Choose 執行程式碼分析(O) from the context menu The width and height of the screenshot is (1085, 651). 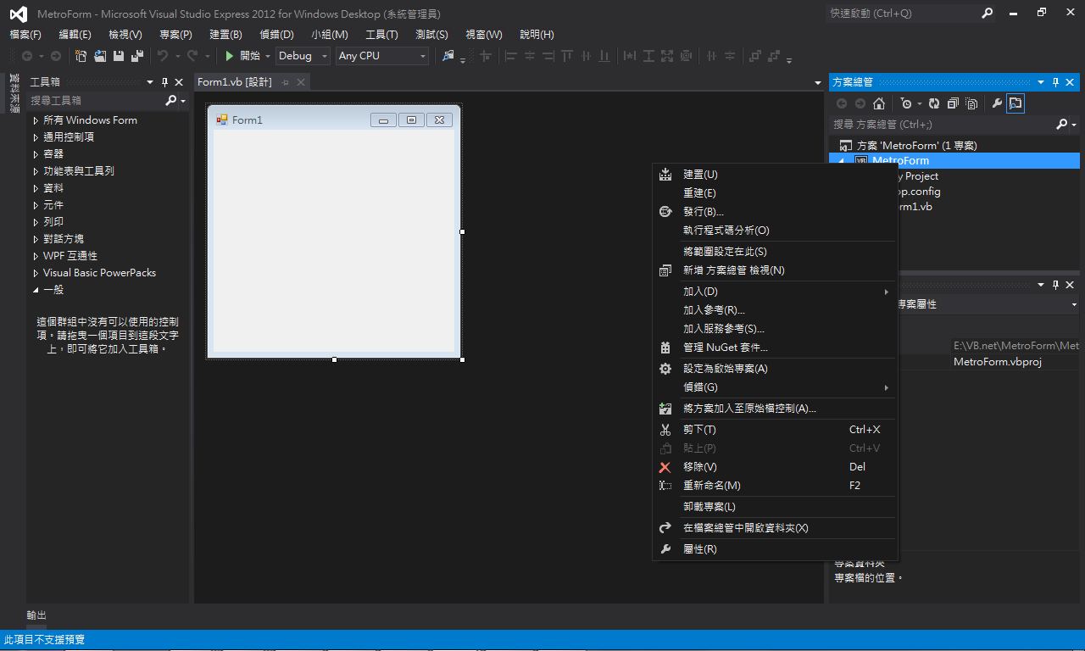(775, 231)
